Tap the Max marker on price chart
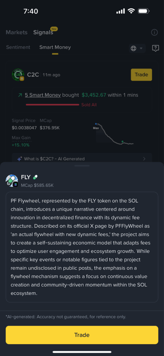The height and width of the screenshot is (356, 164). [96, 128]
